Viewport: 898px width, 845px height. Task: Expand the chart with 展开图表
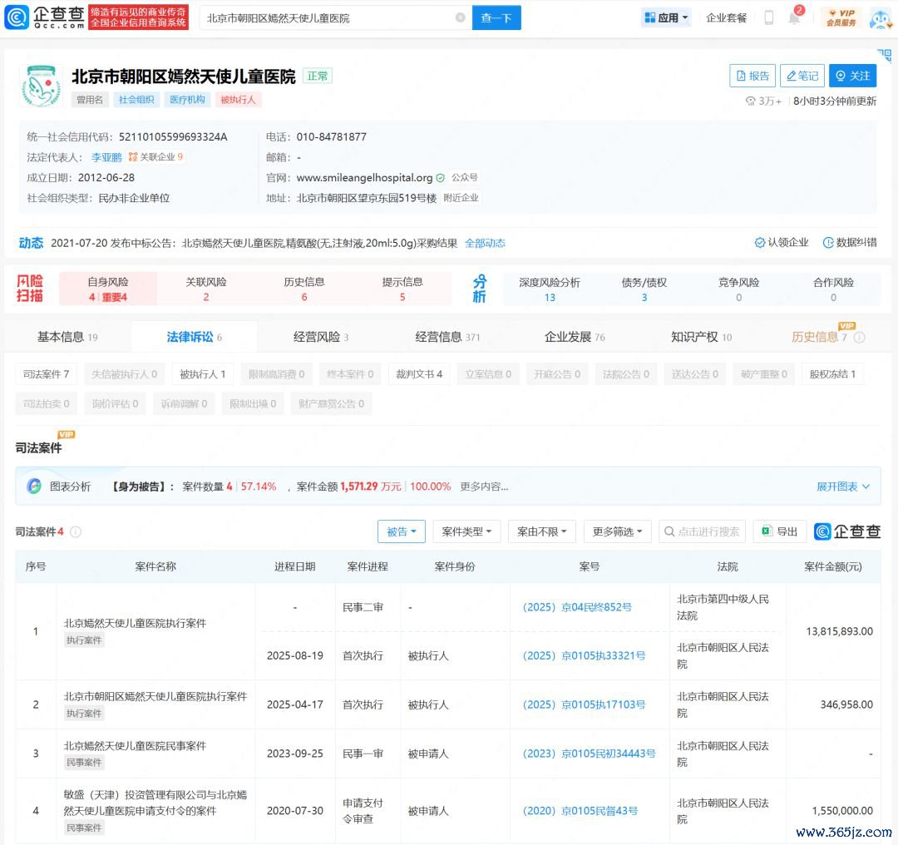click(843, 487)
